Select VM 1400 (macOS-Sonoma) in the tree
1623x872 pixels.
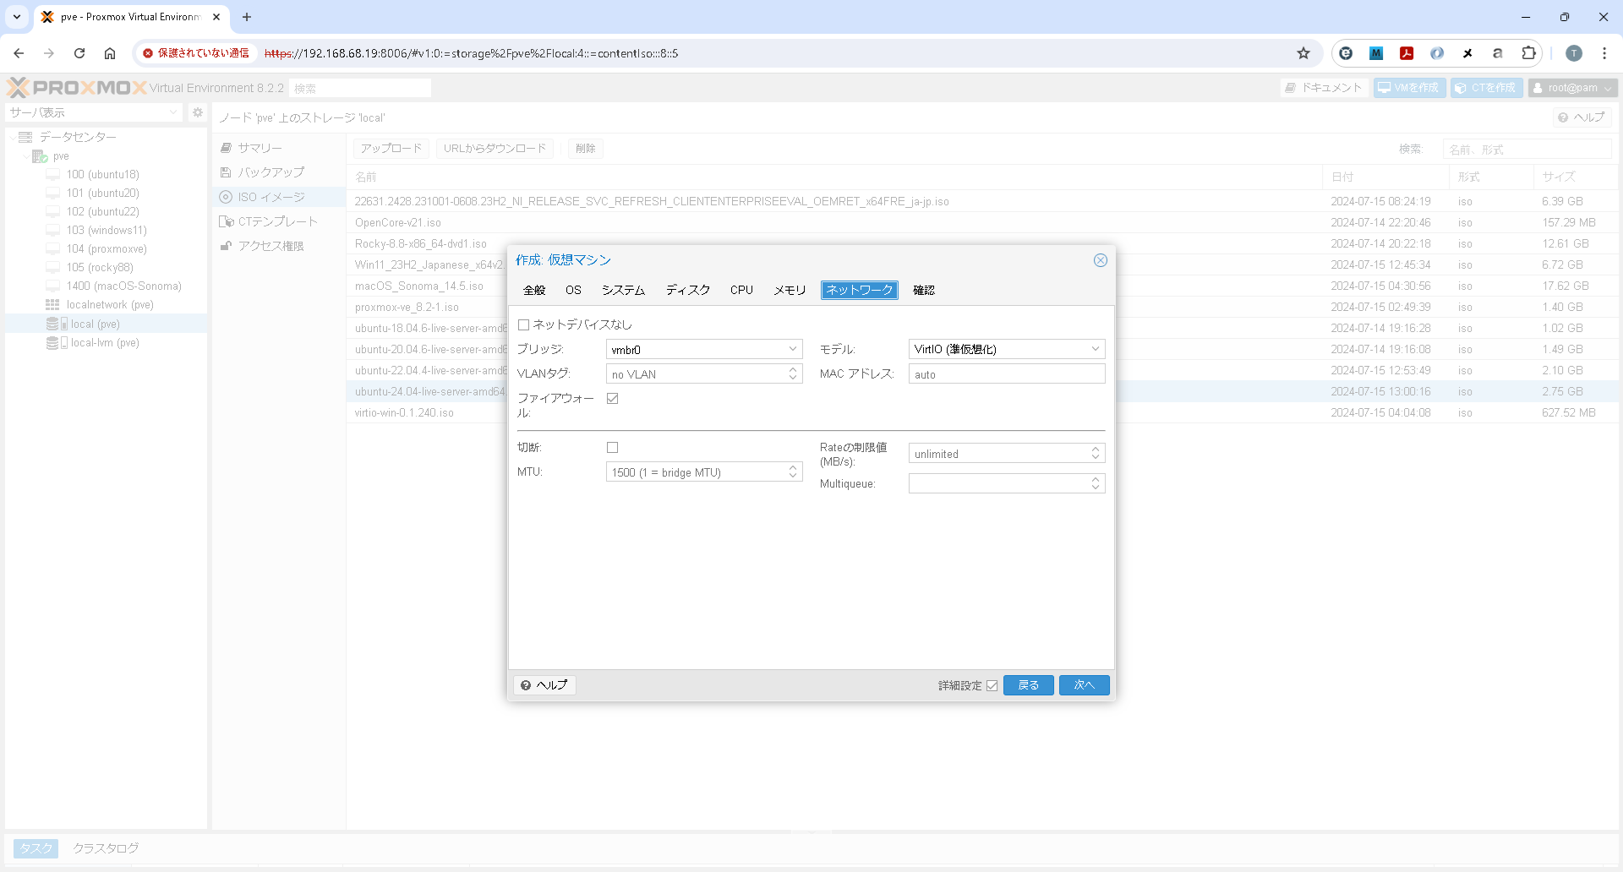coord(123,286)
